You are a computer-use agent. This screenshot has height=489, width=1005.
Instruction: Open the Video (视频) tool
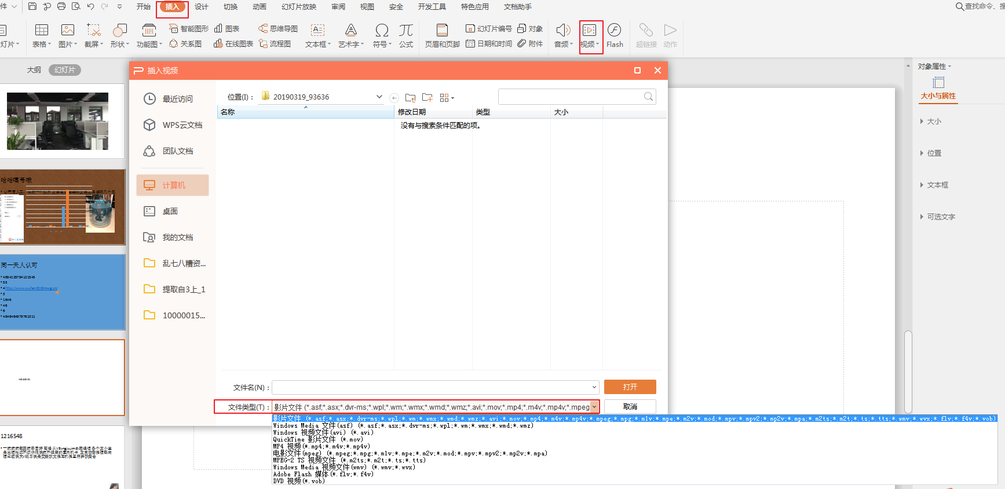click(x=590, y=35)
